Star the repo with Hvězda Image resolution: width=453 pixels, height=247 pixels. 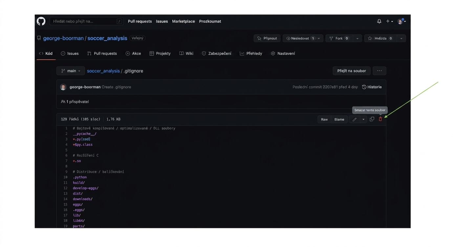click(x=380, y=38)
